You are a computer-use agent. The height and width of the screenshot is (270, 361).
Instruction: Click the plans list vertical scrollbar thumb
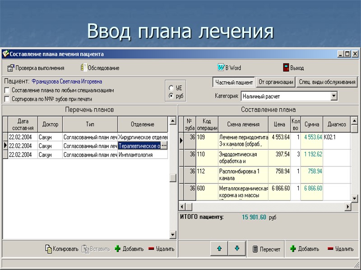(x=173, y=178)
